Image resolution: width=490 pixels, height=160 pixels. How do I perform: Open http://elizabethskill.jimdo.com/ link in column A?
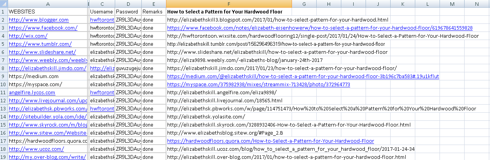coord(47,68)
